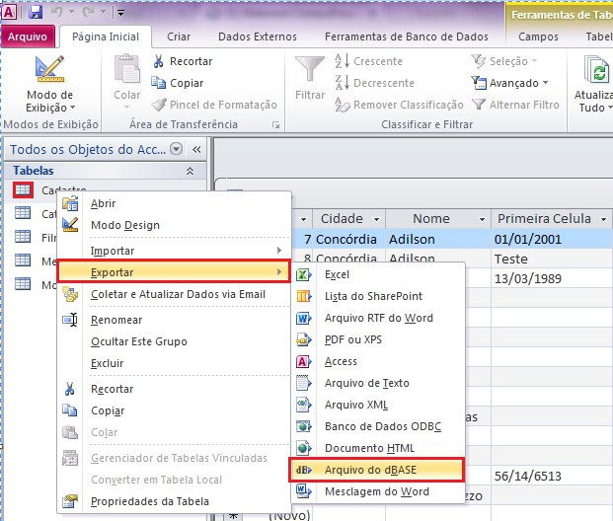Expand the Avançado filter dropdown
Viewport: 613px width, 521px height.
(509, 83)
